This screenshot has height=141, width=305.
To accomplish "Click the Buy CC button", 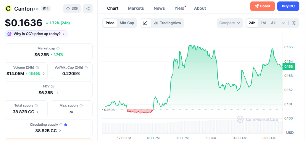I will point(288,6).
